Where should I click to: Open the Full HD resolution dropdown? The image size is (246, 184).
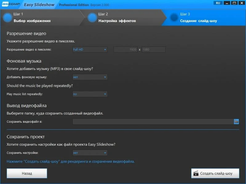[90, 50]
